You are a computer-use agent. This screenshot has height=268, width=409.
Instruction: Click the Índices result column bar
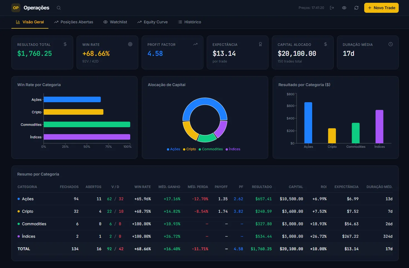pos(380,127)
